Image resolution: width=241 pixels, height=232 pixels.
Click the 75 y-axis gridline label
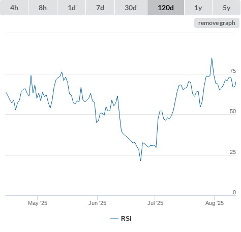(233, 71)
